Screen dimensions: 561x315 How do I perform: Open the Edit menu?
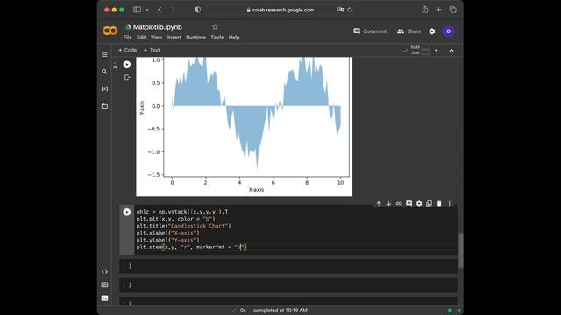pos(141,38)
